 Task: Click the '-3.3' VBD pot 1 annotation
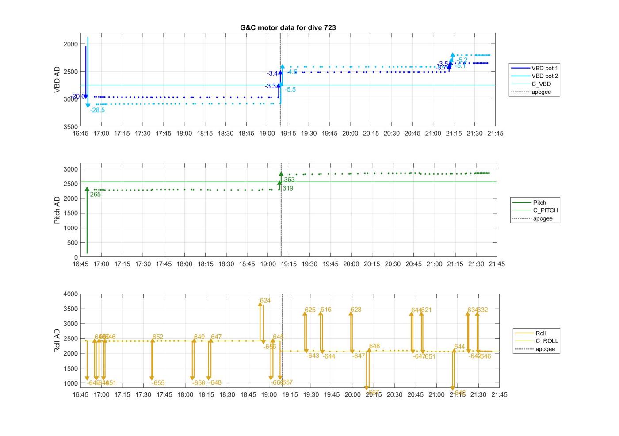pos(271,86)
